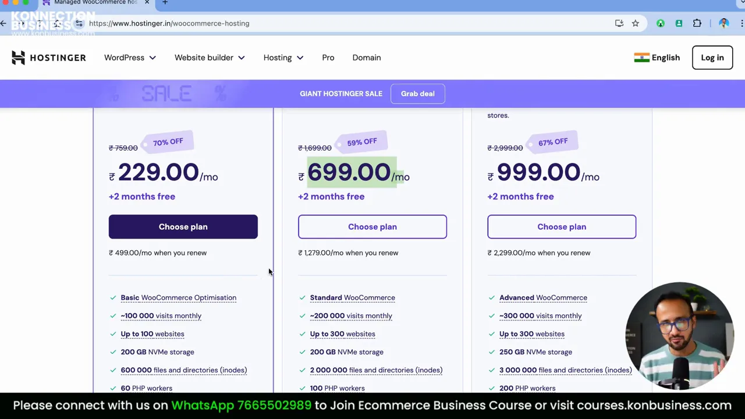Click the 67% OFF discount tag
Screen dimensions: 745x419
[552, 142]
